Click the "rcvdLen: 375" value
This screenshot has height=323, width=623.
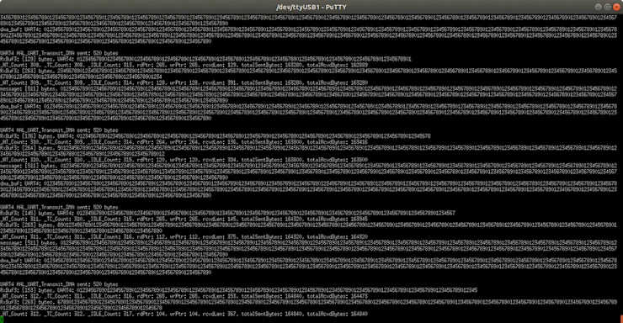coord(220,237)
